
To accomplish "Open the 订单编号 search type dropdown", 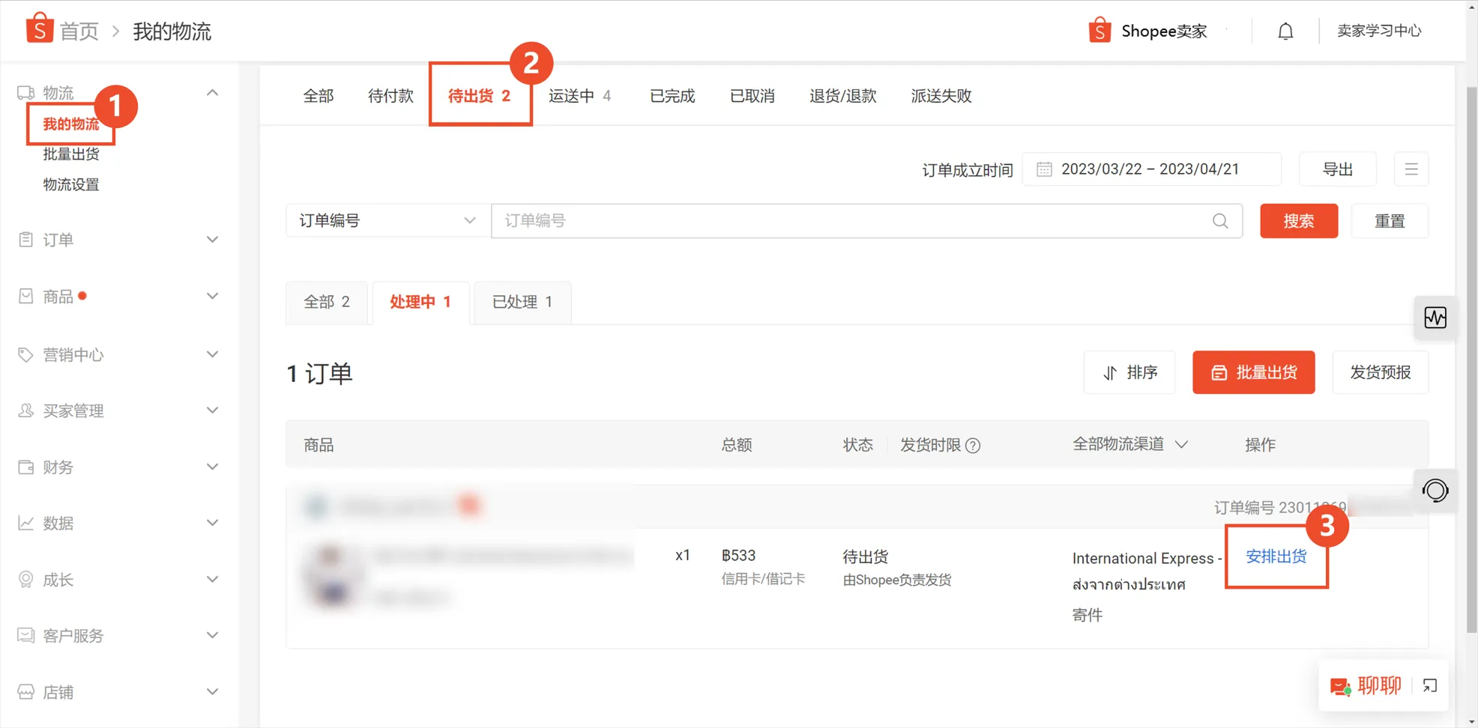I will pos(387,220).
